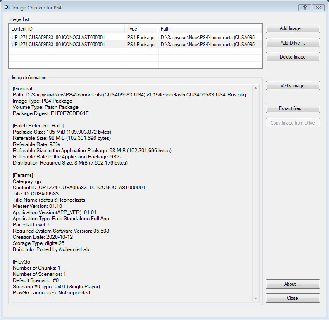Select second row's Content ID UP1274-CUSA09583
Image resolution: width=329 pixels, height=320 pixels.
[x=58, y=45]
